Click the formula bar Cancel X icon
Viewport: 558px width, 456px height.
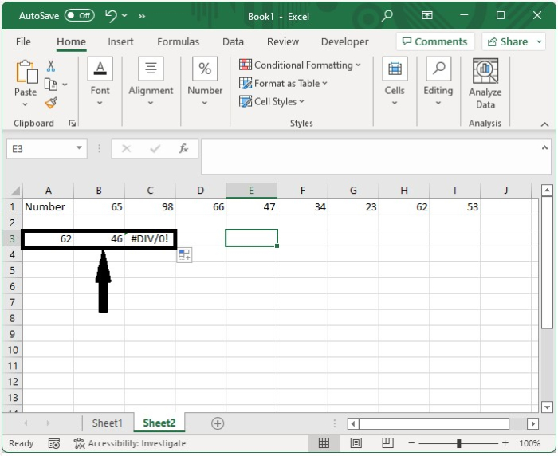[126, 148]
